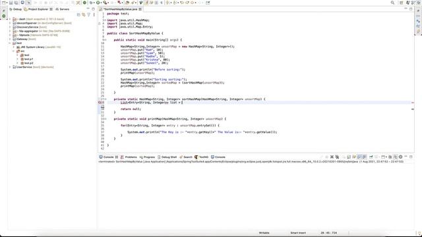Click the Project Explorer filter funnel icon

(x=89, y=14)
